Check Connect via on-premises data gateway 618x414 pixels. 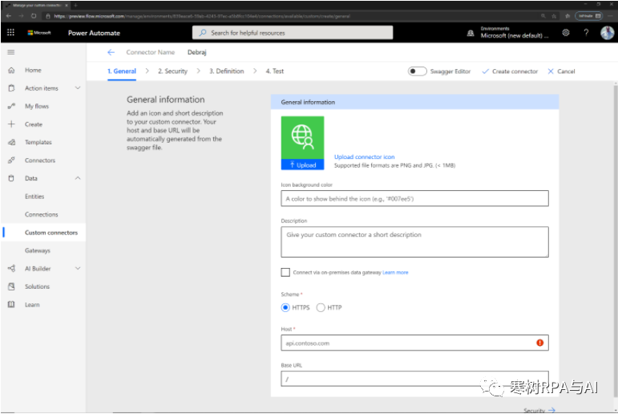(286, 273)
